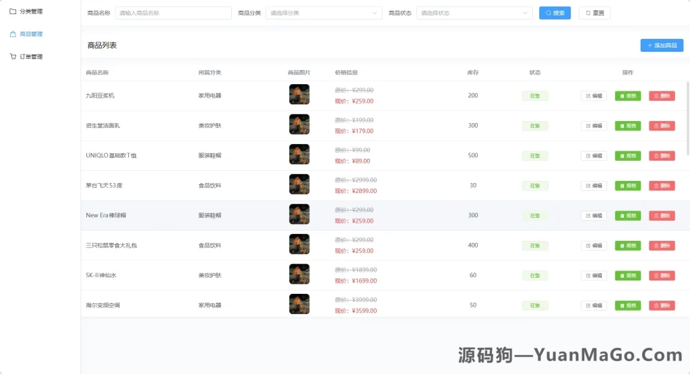Click the 资生堂洁面乳 product image thumbnail
Image resolution: width=690 pixels, height=374 pixels.
coord(299,124)
